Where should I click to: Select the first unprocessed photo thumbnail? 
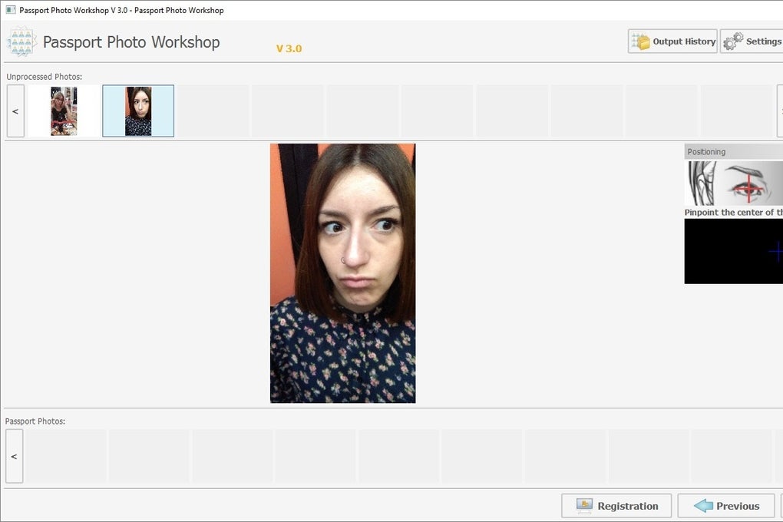click(63, 111)
